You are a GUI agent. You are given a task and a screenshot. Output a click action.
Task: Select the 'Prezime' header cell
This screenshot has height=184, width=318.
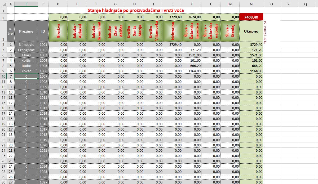26,31
